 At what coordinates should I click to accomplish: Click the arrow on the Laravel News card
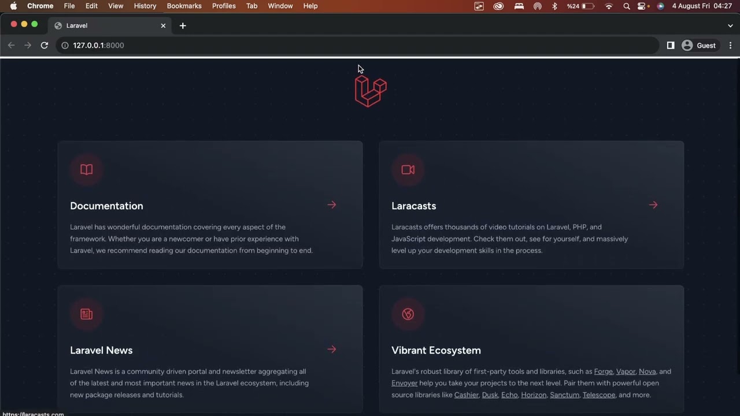332,350
